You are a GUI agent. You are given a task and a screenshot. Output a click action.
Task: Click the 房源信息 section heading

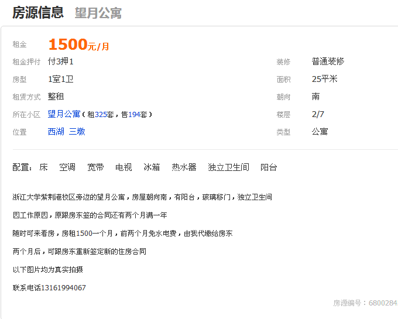pyautogui.click(x=38, y=13)
